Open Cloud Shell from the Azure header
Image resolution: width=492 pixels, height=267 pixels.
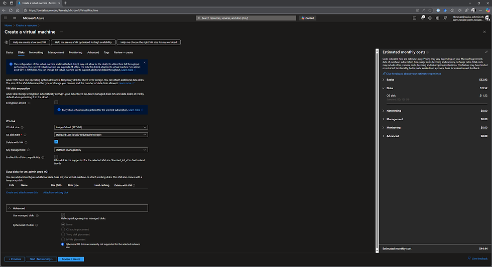pos(415,18)
